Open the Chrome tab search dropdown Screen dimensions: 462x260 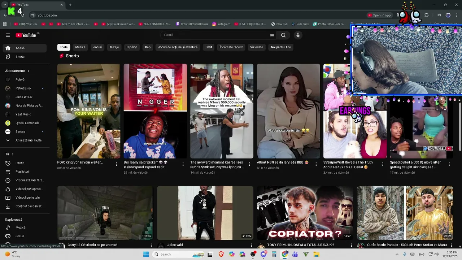[x=5, y=5]
